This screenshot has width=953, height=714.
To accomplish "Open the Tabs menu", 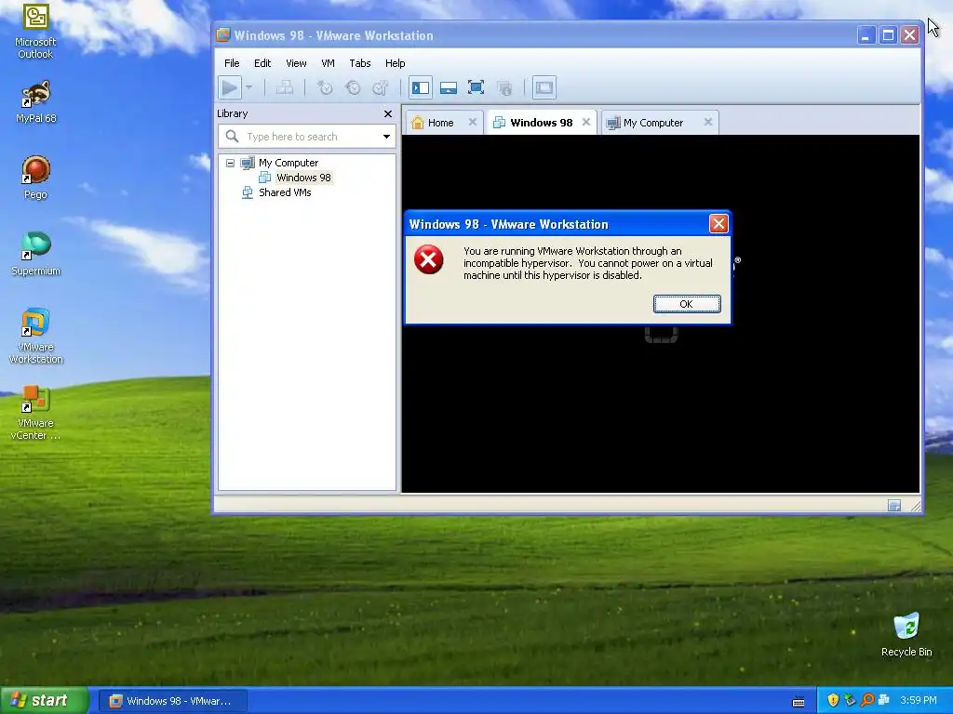I will 360,63.
